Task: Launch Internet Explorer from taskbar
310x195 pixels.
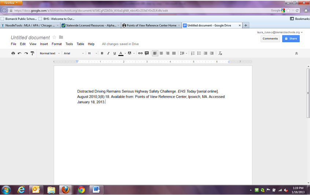Action: point(21,190)
